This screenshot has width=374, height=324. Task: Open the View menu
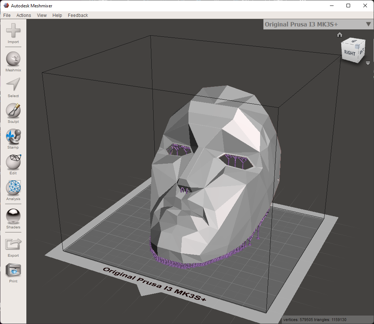coord(42,15)
